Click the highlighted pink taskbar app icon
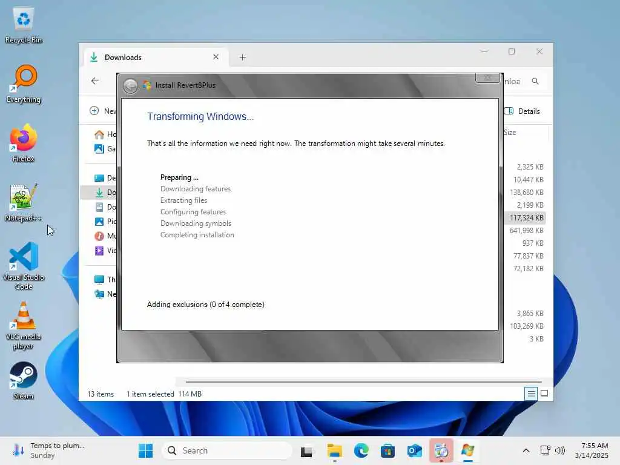620x465 pixels. (441, 450)
